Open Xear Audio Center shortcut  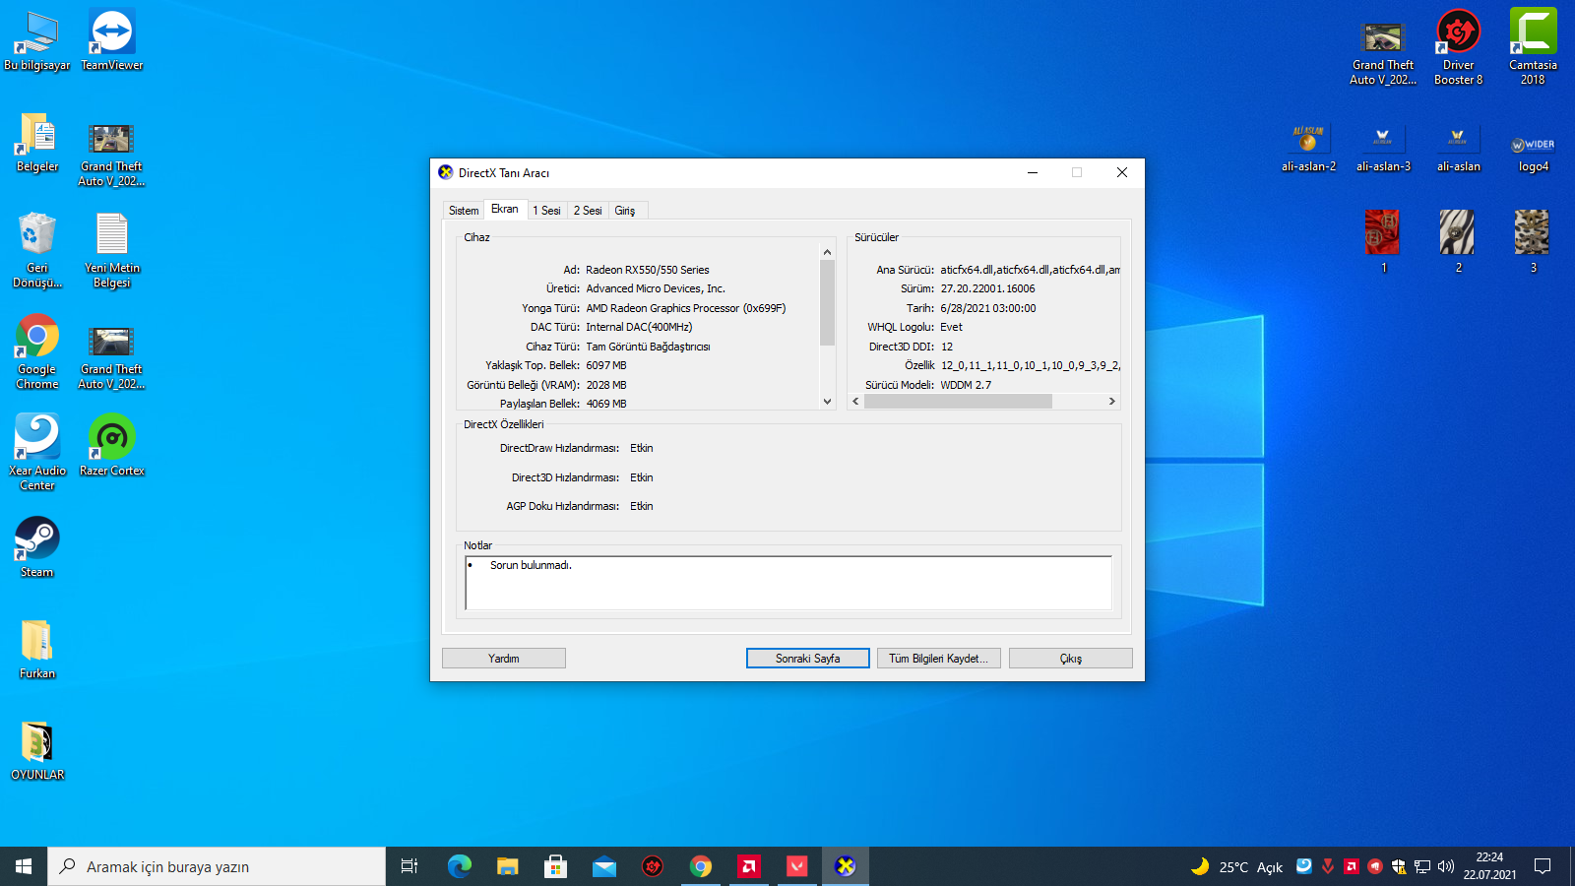[x=36, y=452]
